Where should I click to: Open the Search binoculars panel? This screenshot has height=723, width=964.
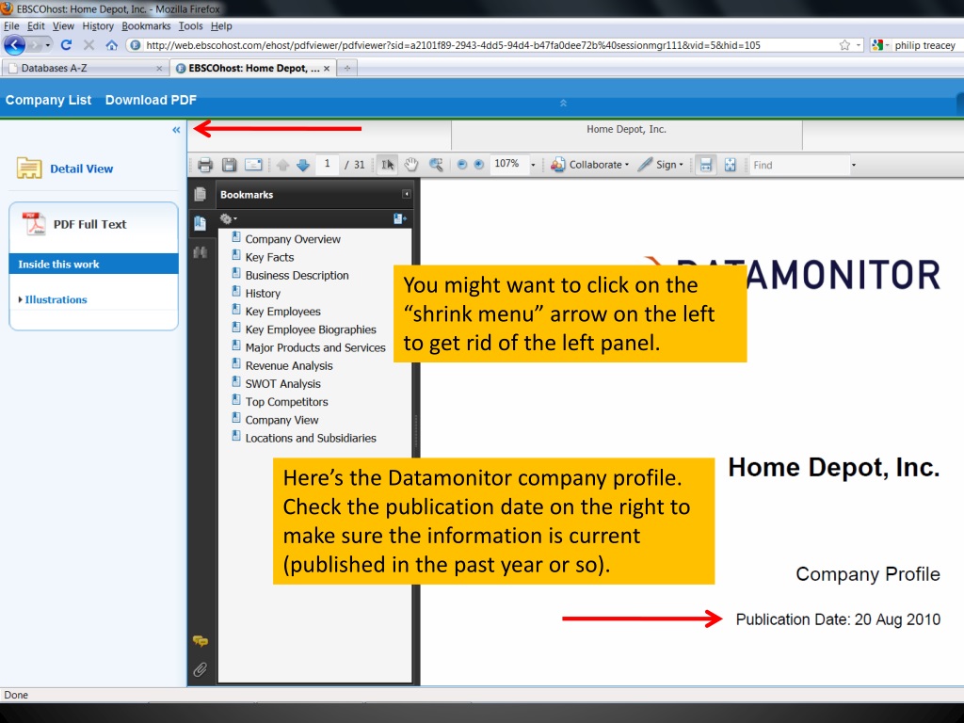pyautogui.click(x=201, y=252)
